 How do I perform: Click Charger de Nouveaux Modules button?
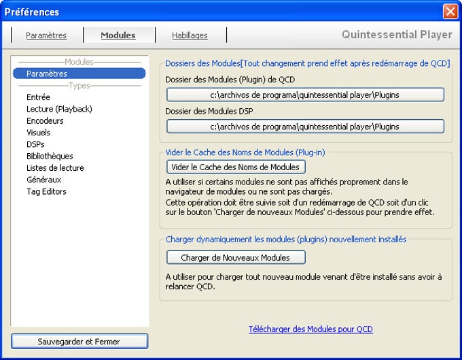236,257
